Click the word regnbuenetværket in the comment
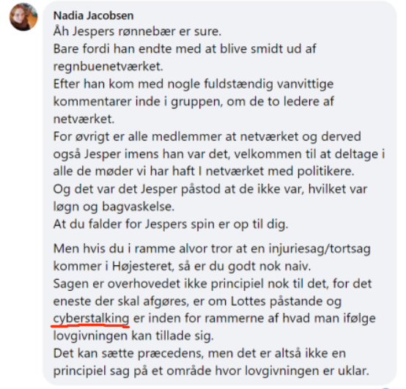 coord(108,67)
